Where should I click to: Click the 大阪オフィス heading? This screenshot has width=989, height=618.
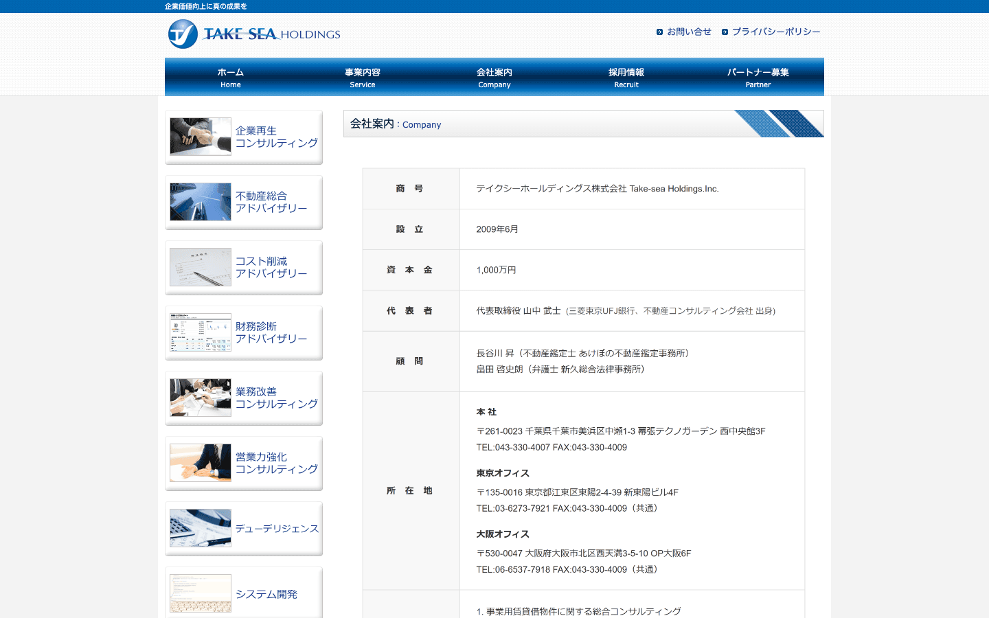pyautogui.click(x=503, y=534)
